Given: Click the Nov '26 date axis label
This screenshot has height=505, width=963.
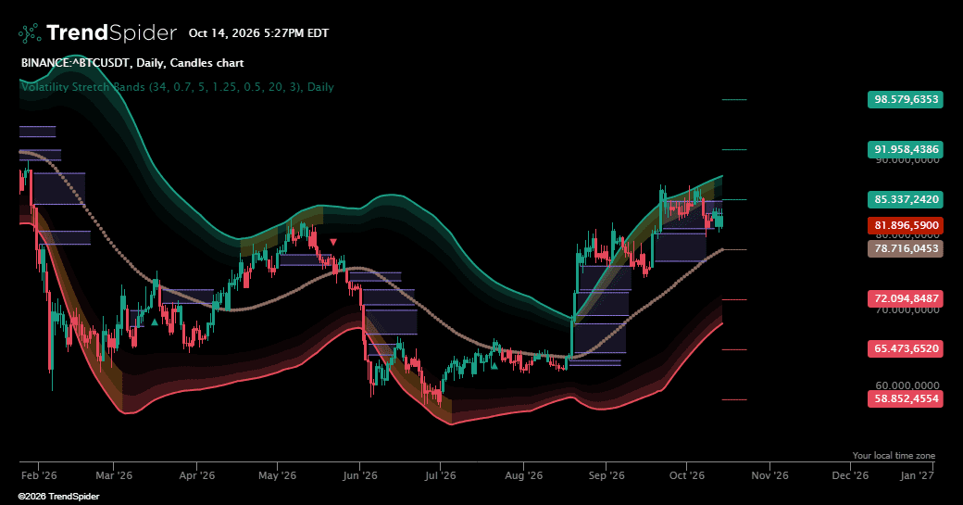Looking at the screenshot, I should [769, 475].
